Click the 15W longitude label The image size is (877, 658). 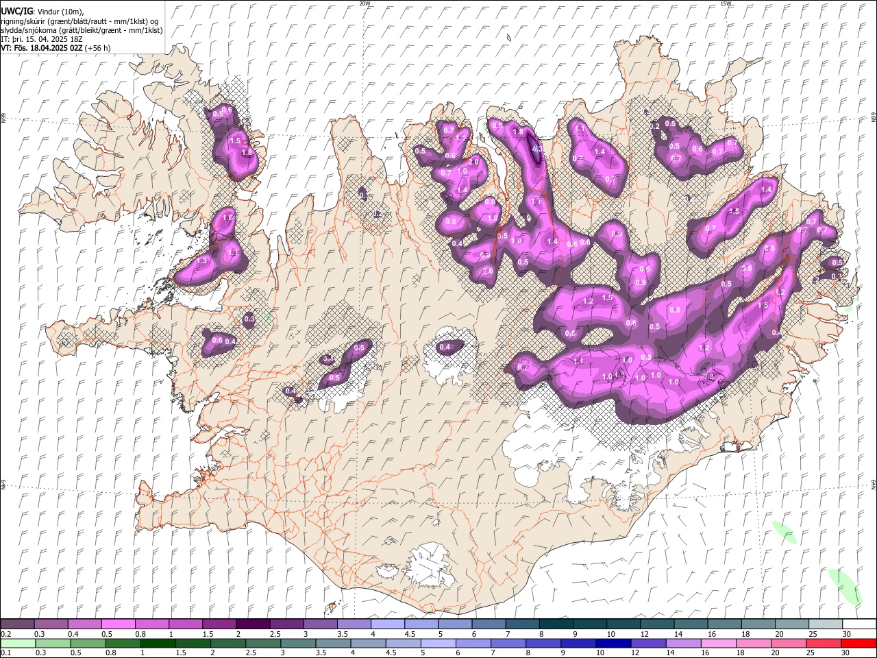[x=726, y=3]
